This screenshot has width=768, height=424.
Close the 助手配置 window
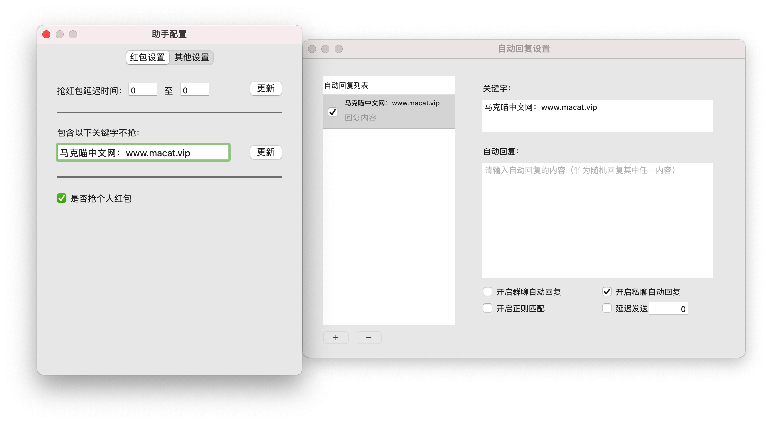46,34
